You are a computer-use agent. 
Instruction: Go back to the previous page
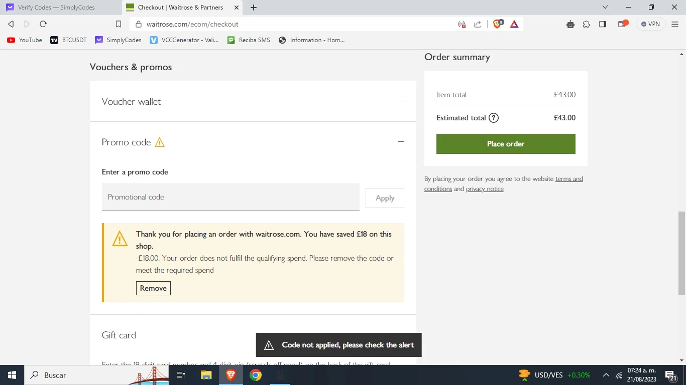coord(11,24)
